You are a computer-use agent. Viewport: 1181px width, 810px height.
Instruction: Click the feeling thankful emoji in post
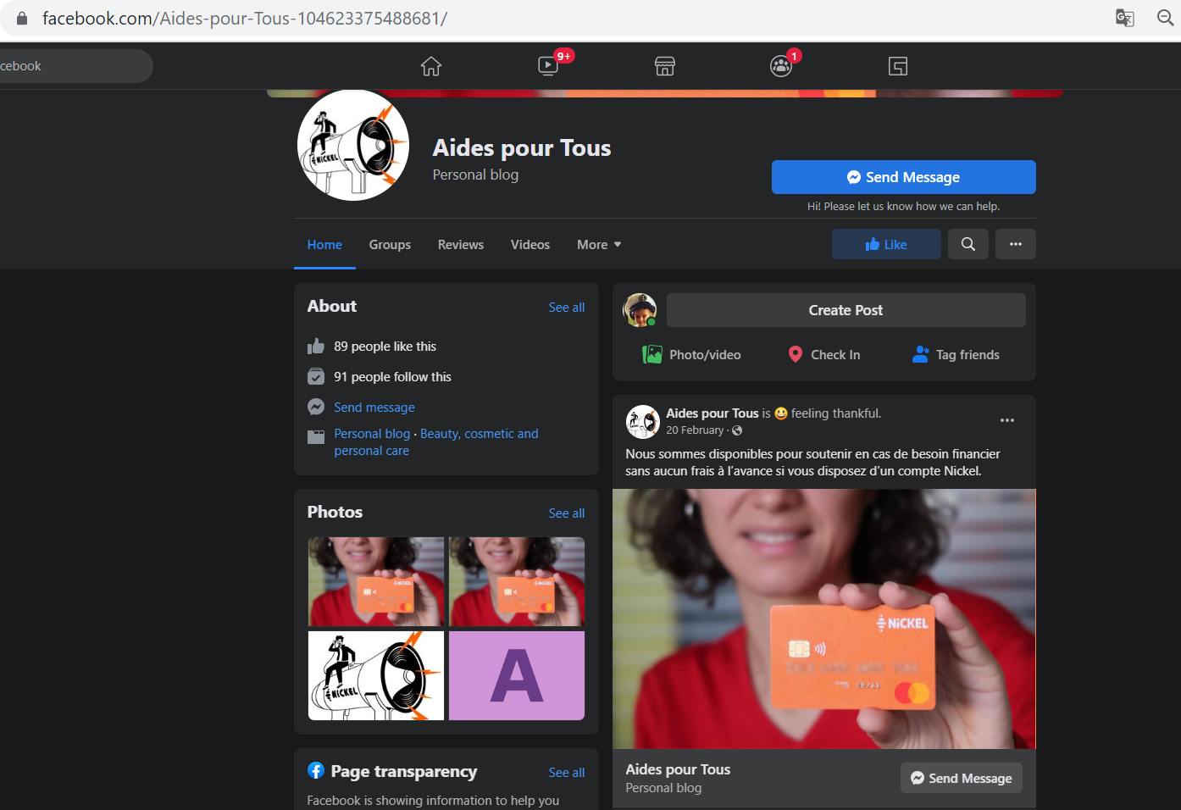[781, 413]
